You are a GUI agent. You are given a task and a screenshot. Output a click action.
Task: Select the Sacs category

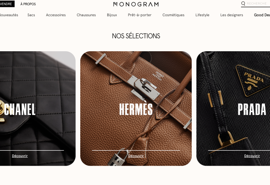[31, 15]
